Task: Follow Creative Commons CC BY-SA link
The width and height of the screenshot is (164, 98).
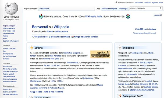Action: (145, 84)
